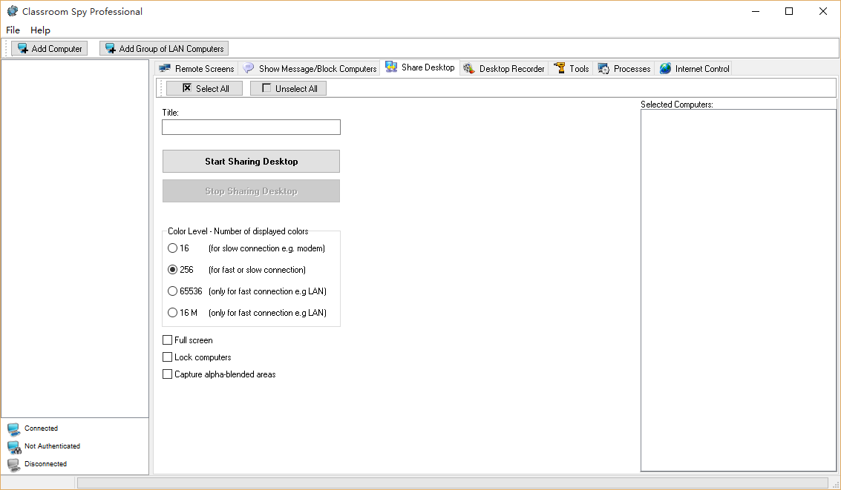Click the empty box icon on Unselect All
This screenshot has width=841, height=490.
266,87
